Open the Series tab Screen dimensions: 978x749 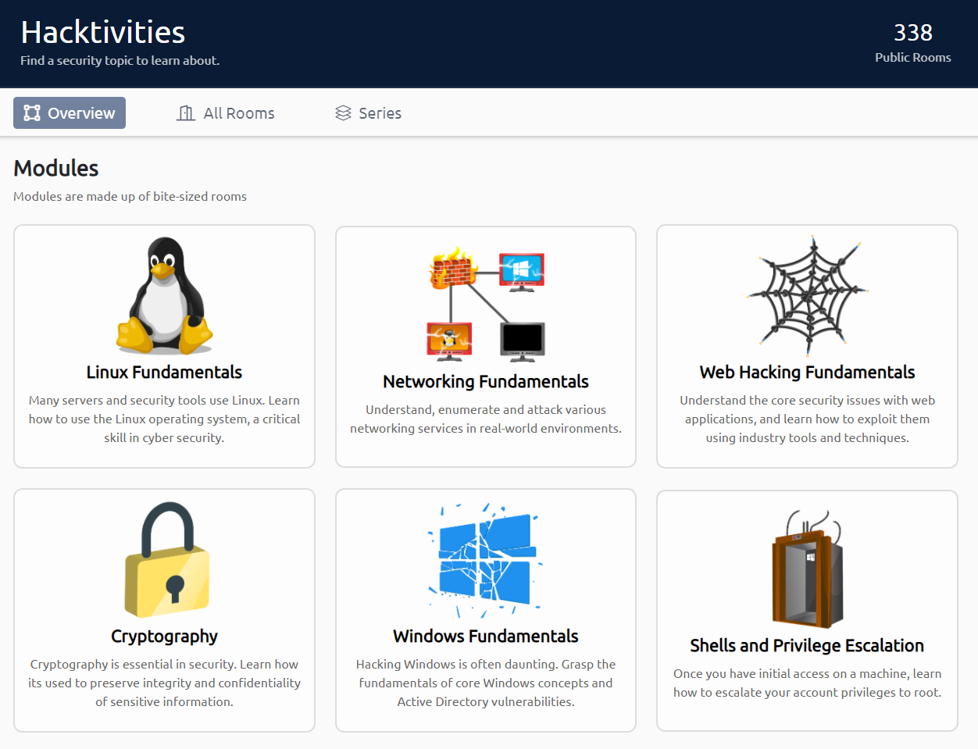tap(368, 112)
